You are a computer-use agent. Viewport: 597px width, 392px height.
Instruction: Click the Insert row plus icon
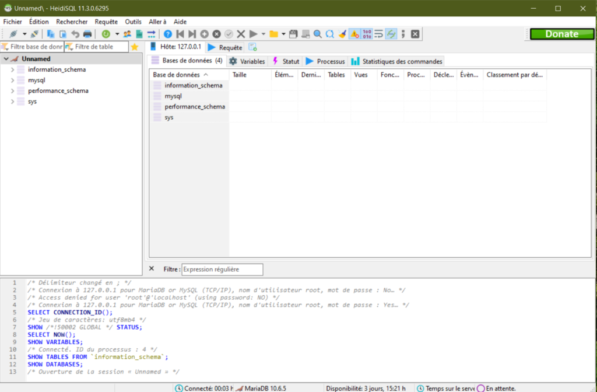(205, 34)
